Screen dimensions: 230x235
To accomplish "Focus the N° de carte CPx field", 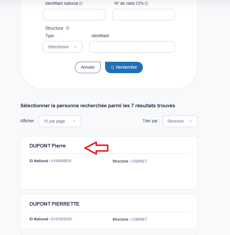I will (144, 15).
